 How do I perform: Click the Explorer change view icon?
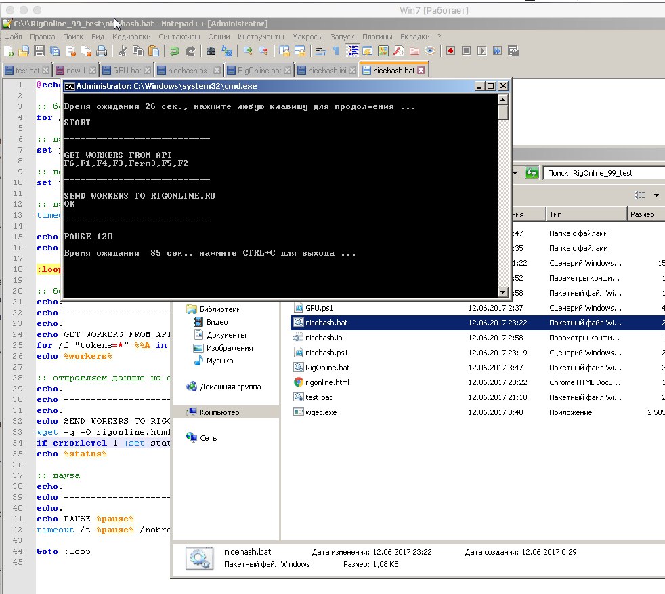[x=639, y=195]
